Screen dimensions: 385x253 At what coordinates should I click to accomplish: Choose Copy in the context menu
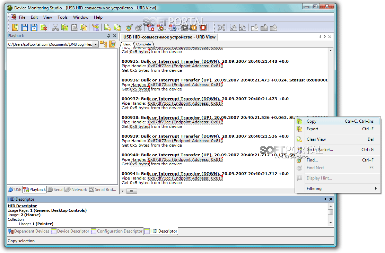click(338, 121)
